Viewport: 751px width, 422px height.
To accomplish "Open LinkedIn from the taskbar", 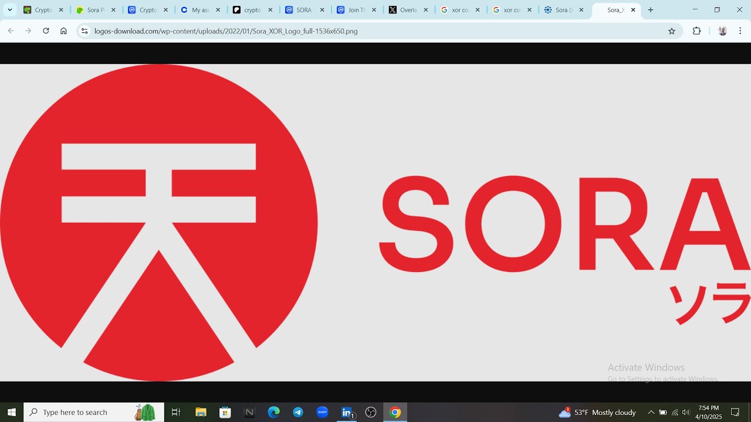I will 347,412.
